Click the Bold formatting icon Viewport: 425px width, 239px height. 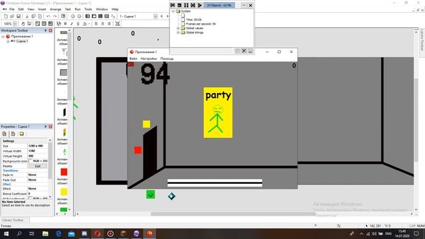pyautogui.click(x=65, y=24)
